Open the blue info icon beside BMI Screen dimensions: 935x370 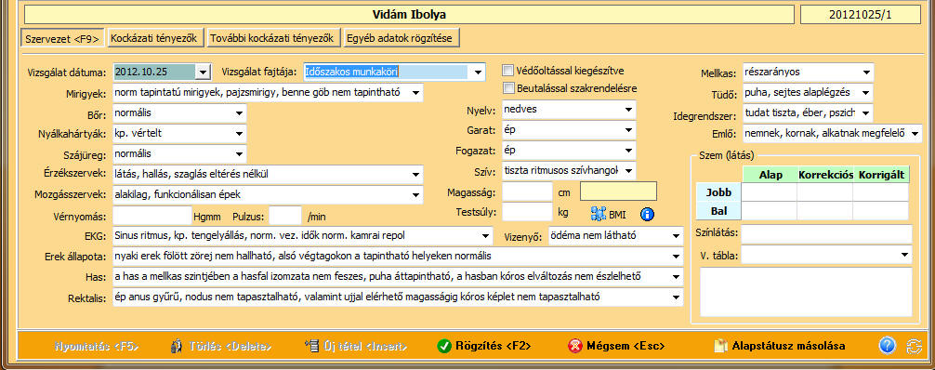pos(648,214)
